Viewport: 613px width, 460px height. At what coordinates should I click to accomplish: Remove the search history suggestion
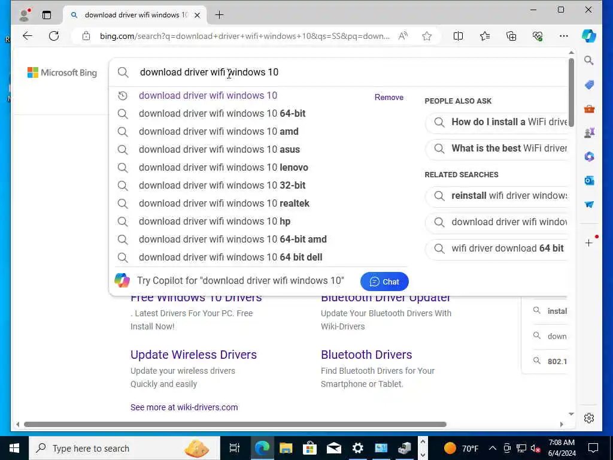tap(389, 98)
